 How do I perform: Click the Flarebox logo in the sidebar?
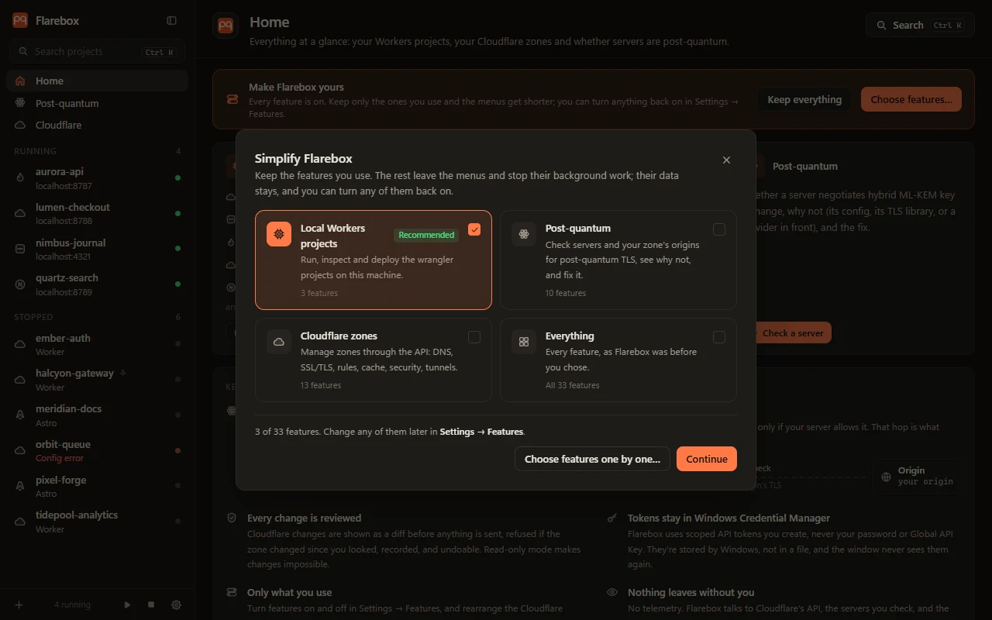pos(20,21)
